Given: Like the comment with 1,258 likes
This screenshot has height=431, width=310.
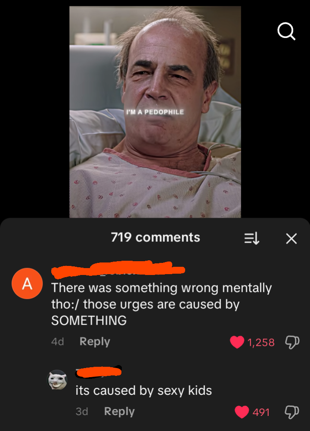Looking at the screenshot, I should 237,342.
